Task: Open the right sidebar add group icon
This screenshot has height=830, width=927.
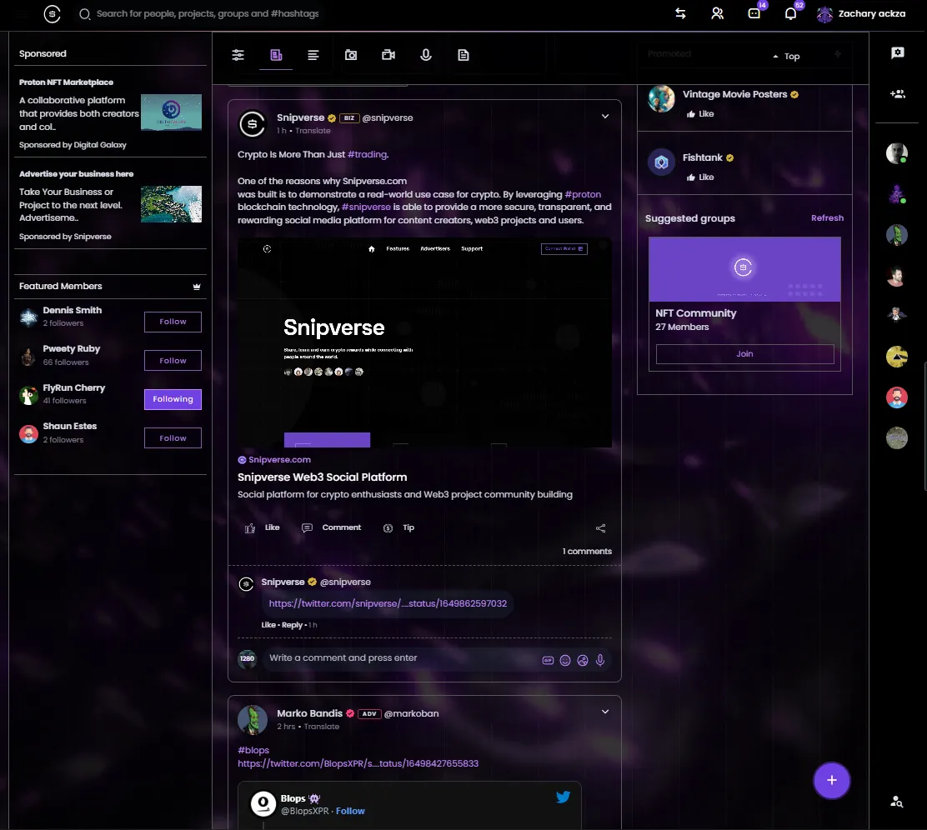Action: [x=898, y=94]
